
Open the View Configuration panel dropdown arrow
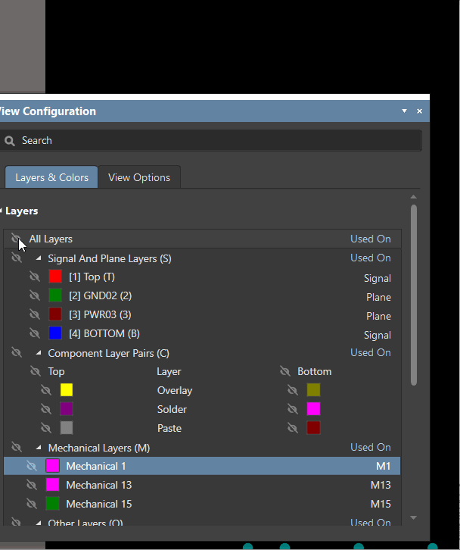tap(404, 111)
